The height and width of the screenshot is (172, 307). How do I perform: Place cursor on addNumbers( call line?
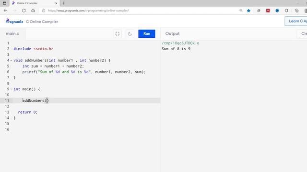(35, 101)
